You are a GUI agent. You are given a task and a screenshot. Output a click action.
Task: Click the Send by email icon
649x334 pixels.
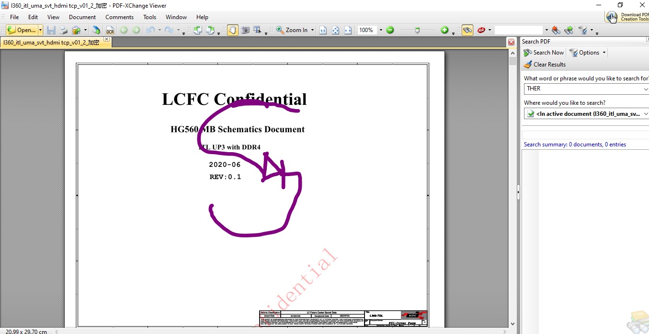pyautogui.click(x=76, y=30)
